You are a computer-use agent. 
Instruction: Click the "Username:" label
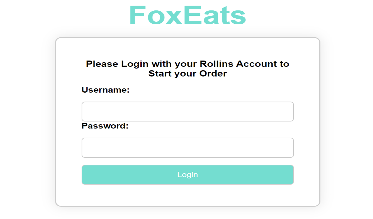(105, 90)
